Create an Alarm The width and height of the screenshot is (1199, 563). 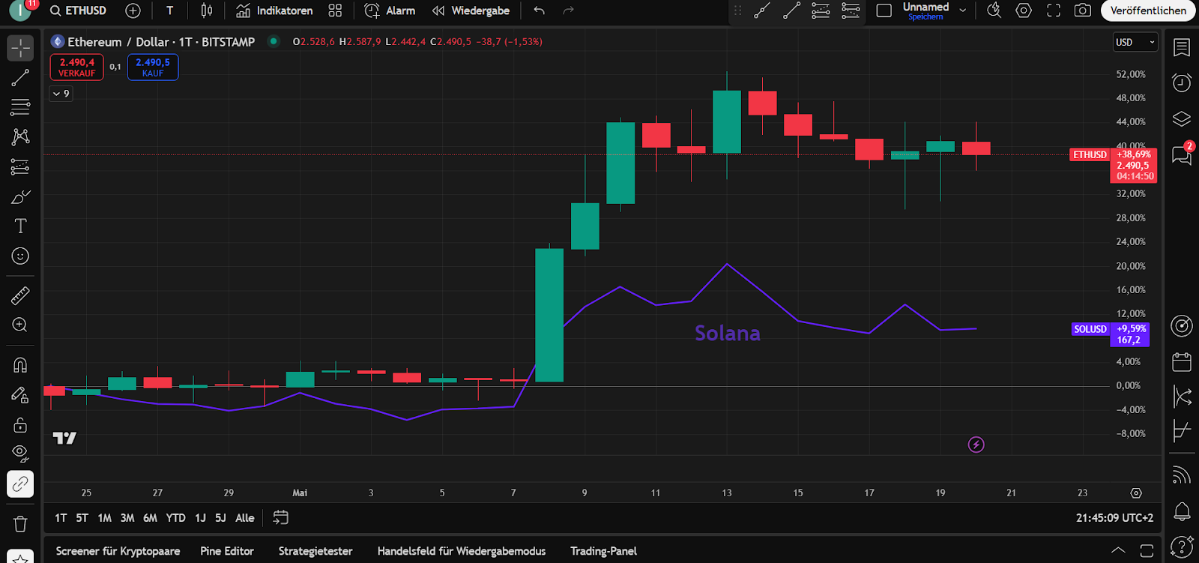click(390, 10)
